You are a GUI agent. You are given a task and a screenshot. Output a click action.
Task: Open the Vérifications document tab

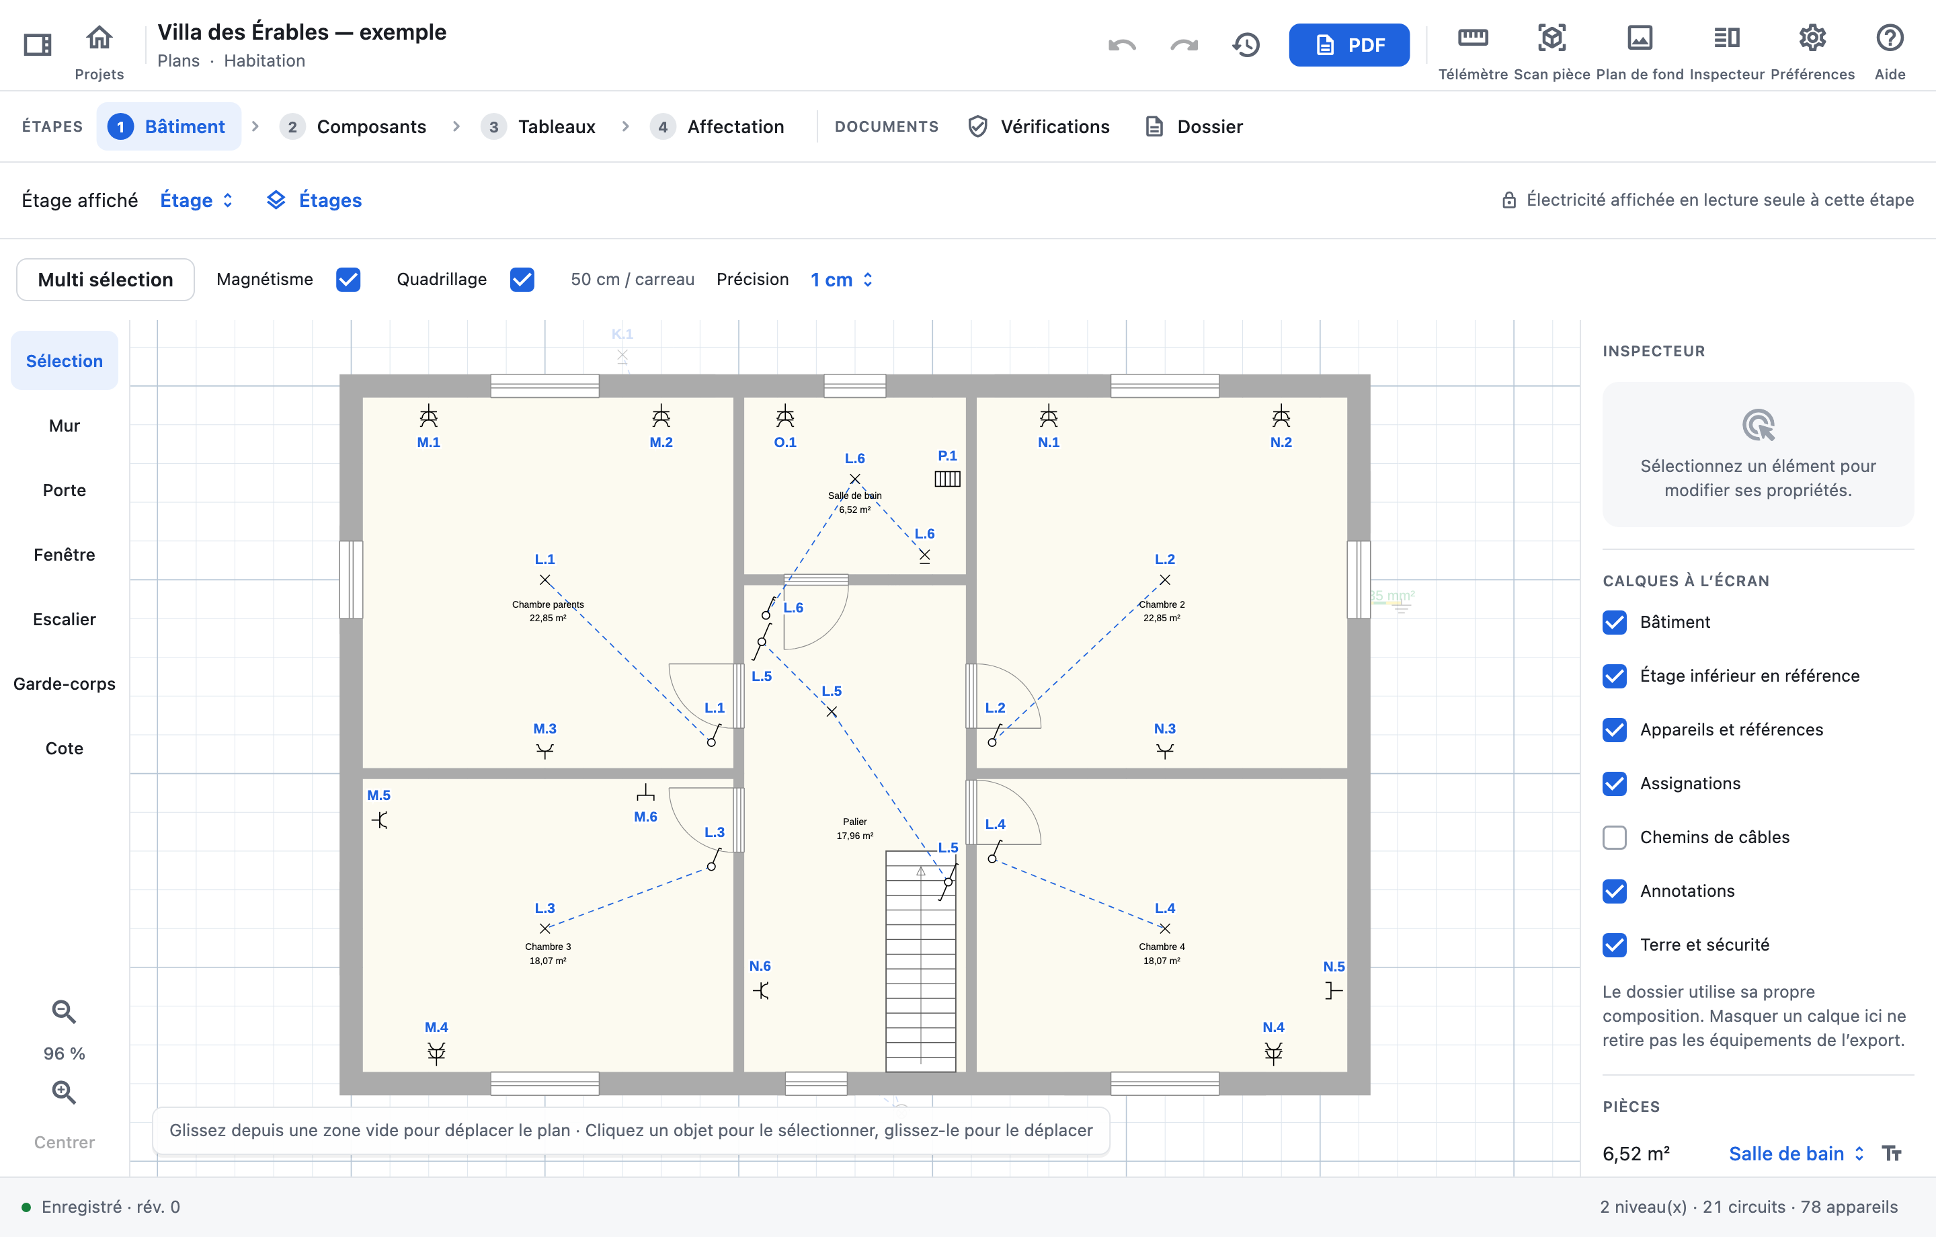[1039, 126]
